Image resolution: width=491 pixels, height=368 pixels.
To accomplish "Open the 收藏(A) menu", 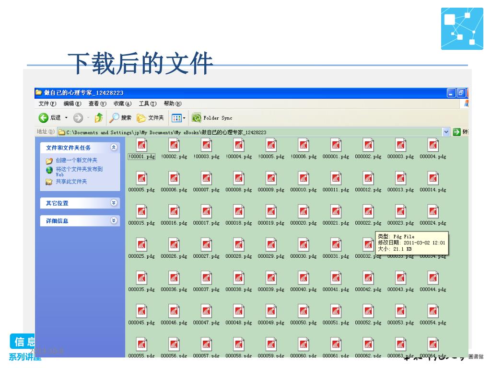I will click(x=122, y=103).
